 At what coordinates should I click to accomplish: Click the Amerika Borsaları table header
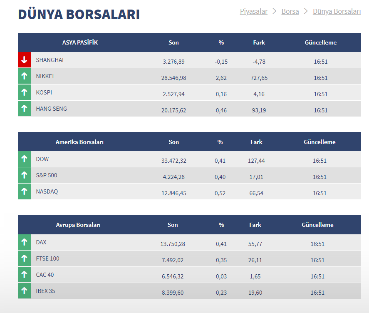pyautogui.click(x=79, y=142)
